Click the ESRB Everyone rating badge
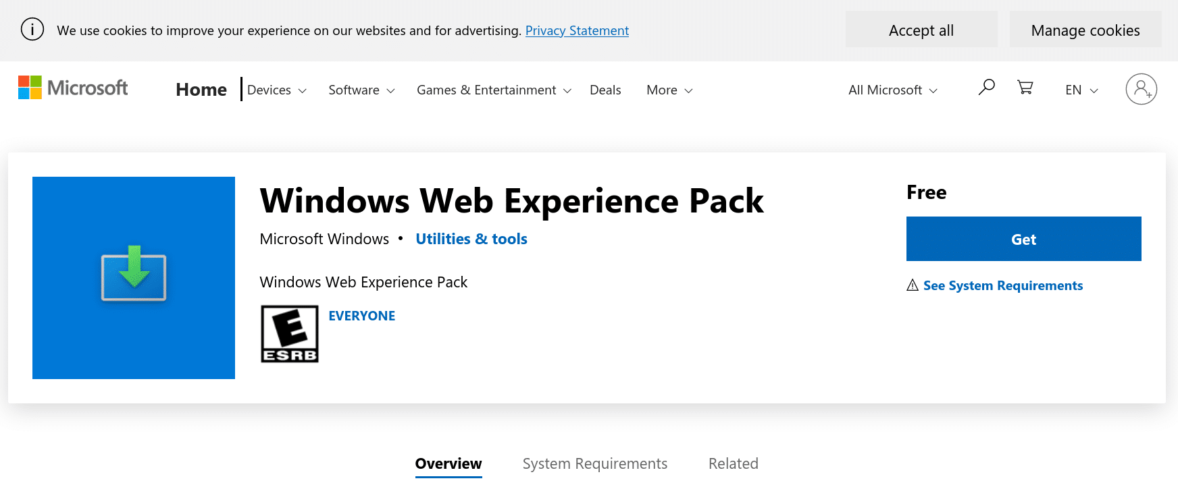1178x485 pixels. coord(290,334)
